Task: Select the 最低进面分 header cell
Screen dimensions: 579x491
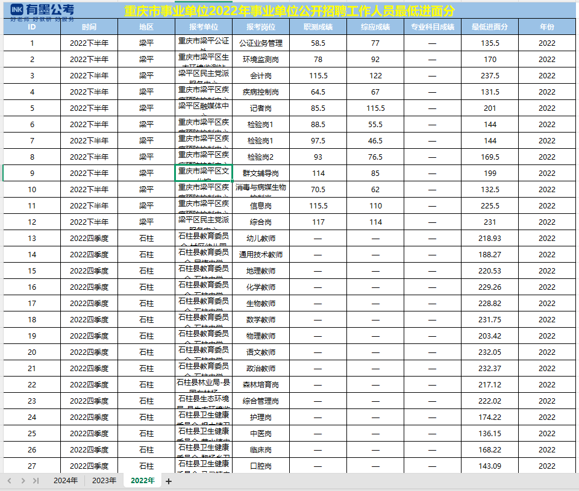Action: point(490,27)
